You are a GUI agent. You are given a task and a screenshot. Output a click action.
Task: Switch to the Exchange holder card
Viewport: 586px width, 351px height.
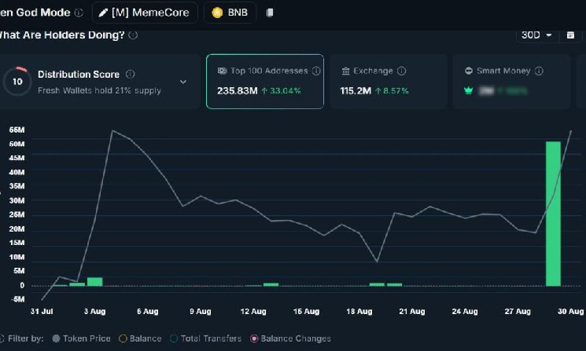point(388,82)
